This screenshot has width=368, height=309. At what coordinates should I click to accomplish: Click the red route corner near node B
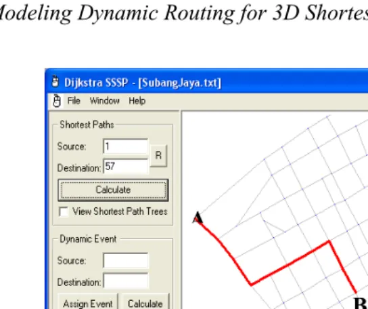tap(329, 241)
